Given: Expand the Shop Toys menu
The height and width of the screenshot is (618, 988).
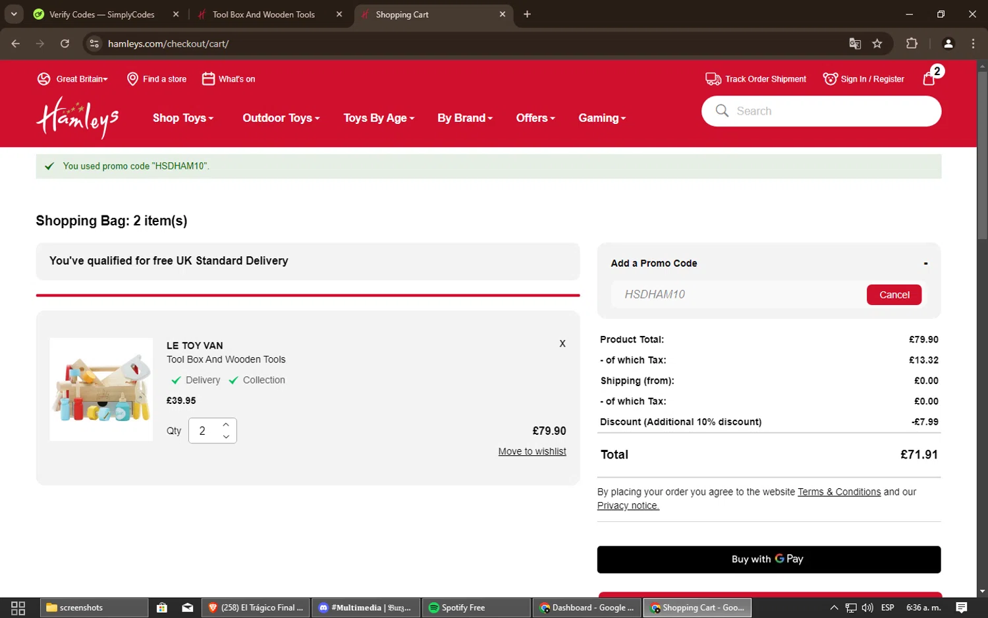Looking at the screenshot, I should (x=183, y=118).
